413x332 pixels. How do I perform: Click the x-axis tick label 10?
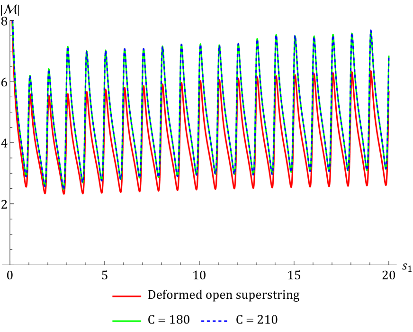(199, 275)
